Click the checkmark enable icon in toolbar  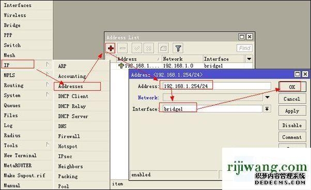coord(137,48)
